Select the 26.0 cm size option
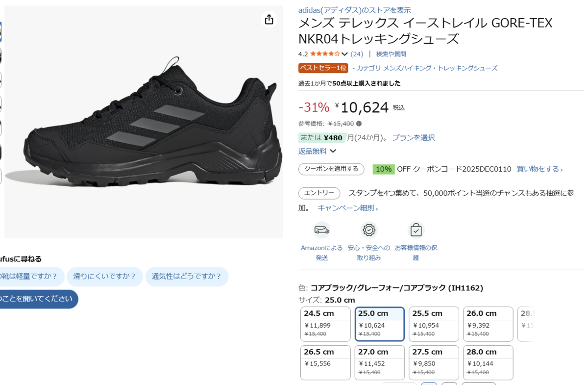Screen dimensions: 588x385 click(488, 324)
